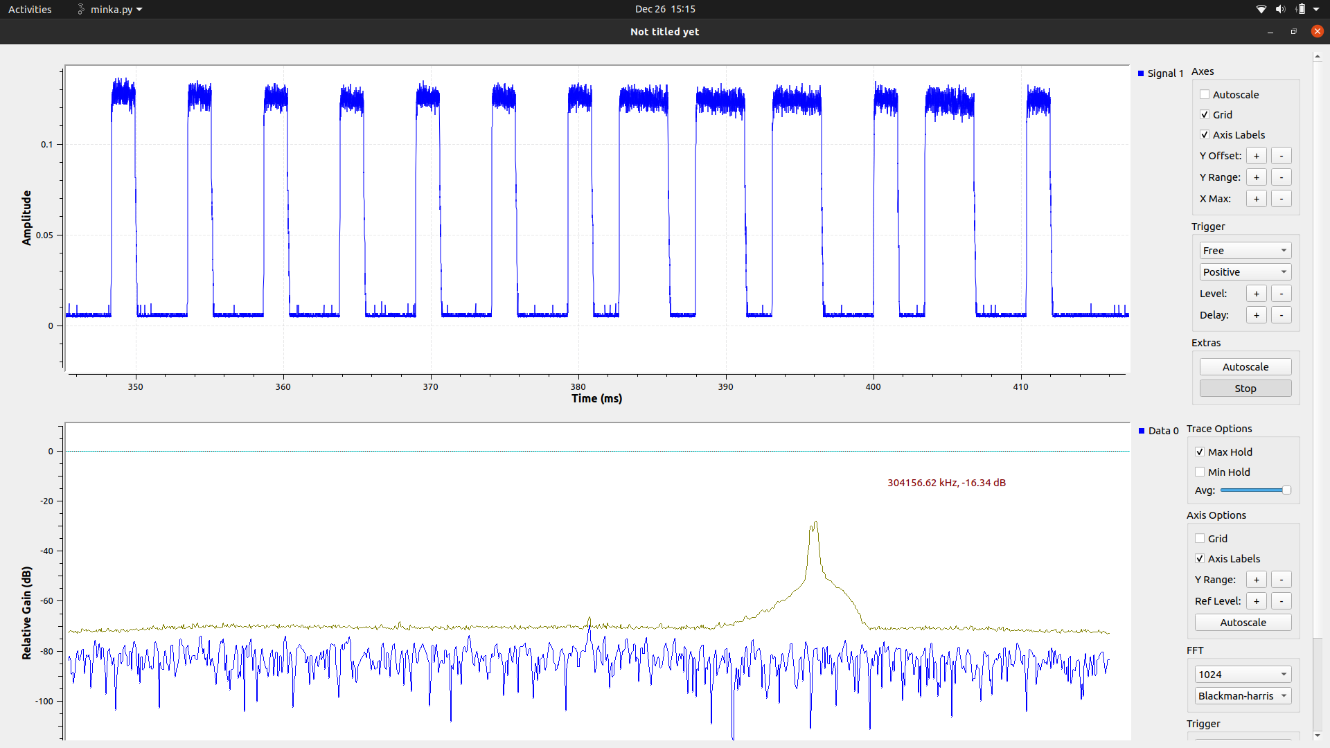The image size is (1330, 748).
Task: Enable Max Hold trace option
Action: [1199, 451]
